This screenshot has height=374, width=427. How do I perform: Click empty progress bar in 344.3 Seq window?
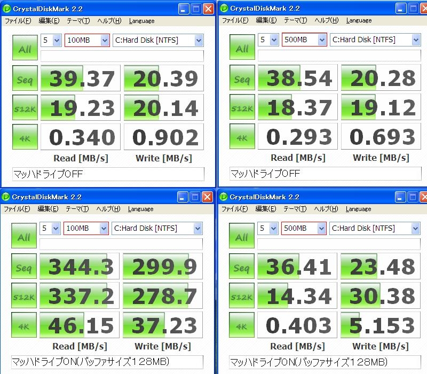[x=121, y=244]
